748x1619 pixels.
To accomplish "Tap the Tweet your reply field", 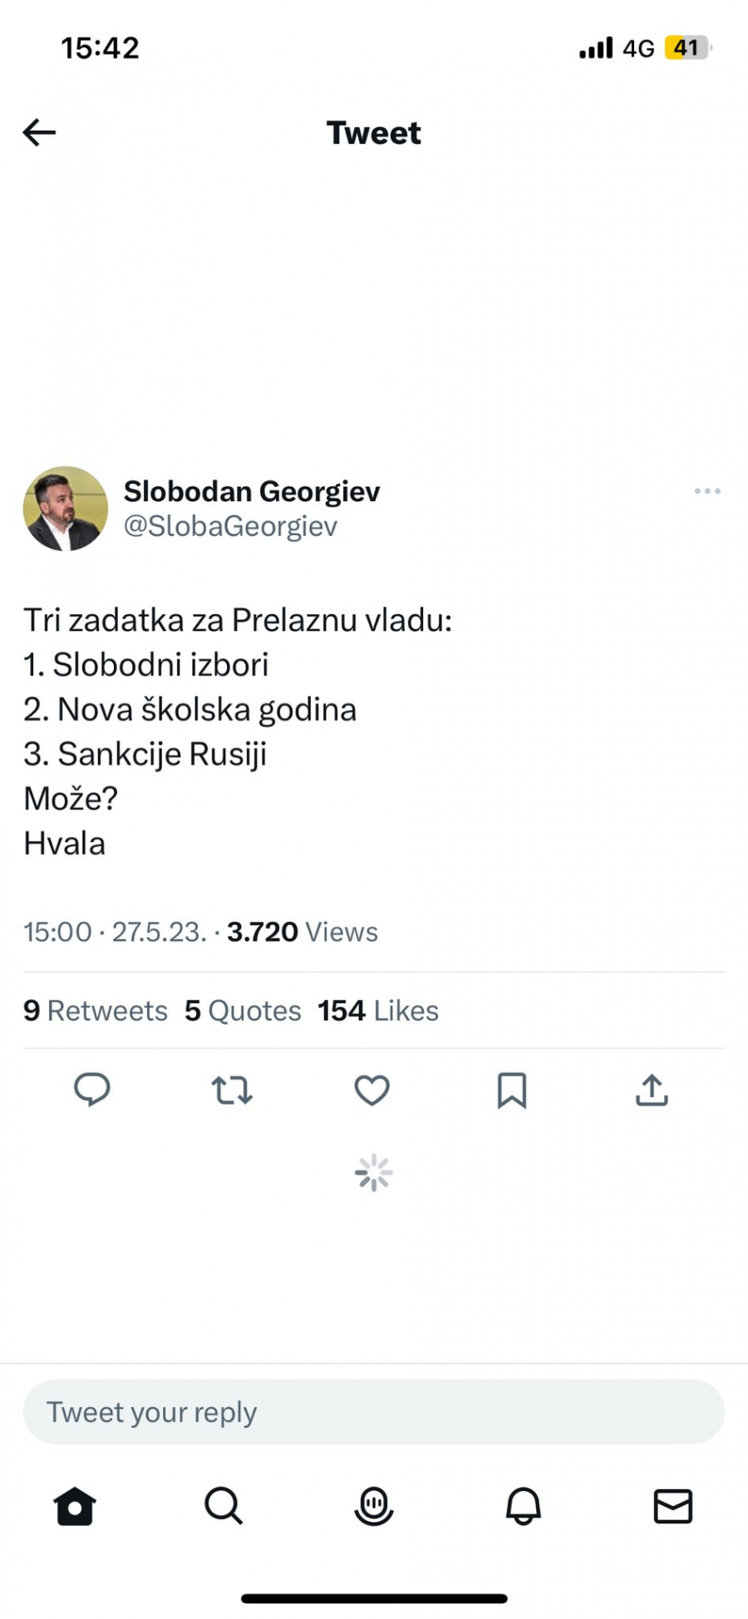I will tap(373, 1411).
